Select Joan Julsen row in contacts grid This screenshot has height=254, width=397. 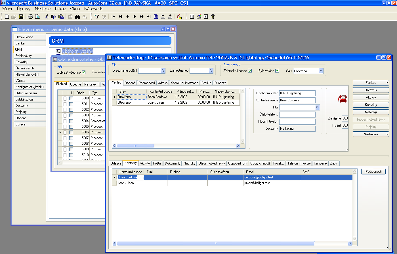(233, 183)
